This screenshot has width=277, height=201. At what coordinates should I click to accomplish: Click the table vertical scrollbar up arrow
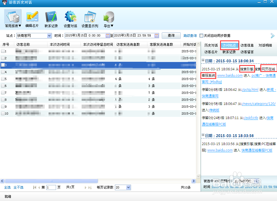[198, 44]
